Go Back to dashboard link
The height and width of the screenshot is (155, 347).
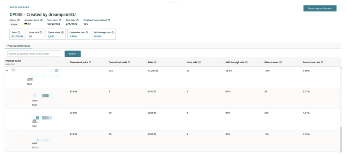[19, 7]
